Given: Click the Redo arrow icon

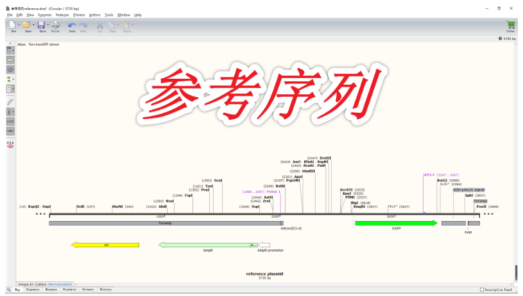Looking at the screenshot, I should 83,25.
